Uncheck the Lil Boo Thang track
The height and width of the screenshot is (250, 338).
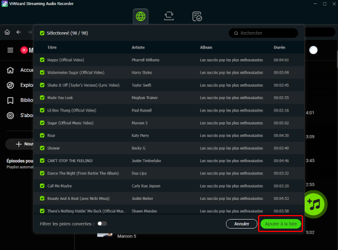pos(42,110)
